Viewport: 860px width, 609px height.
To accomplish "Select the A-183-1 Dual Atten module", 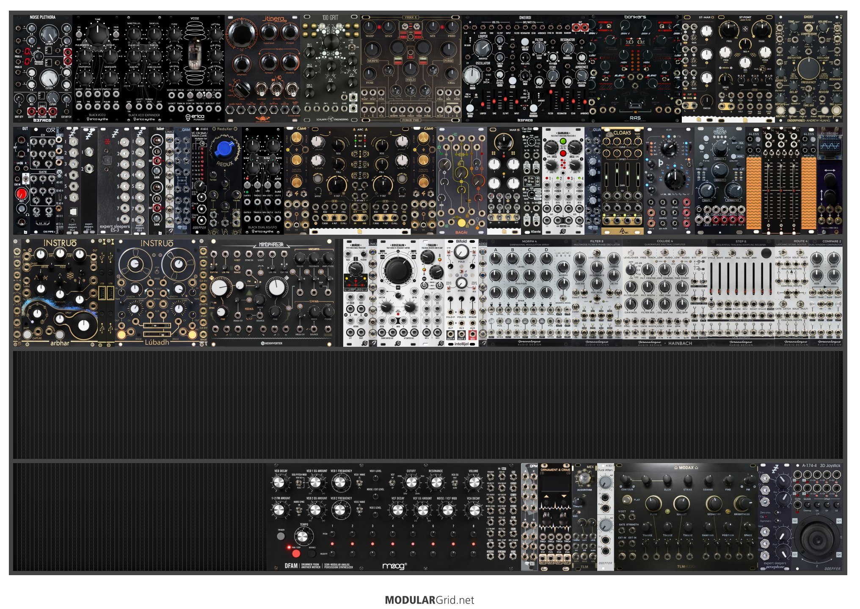I will pos(606,517).
